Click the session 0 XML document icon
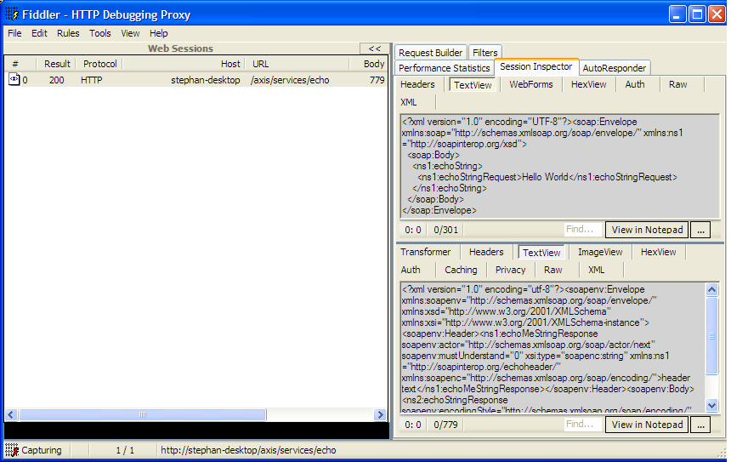 coord(14,80)
